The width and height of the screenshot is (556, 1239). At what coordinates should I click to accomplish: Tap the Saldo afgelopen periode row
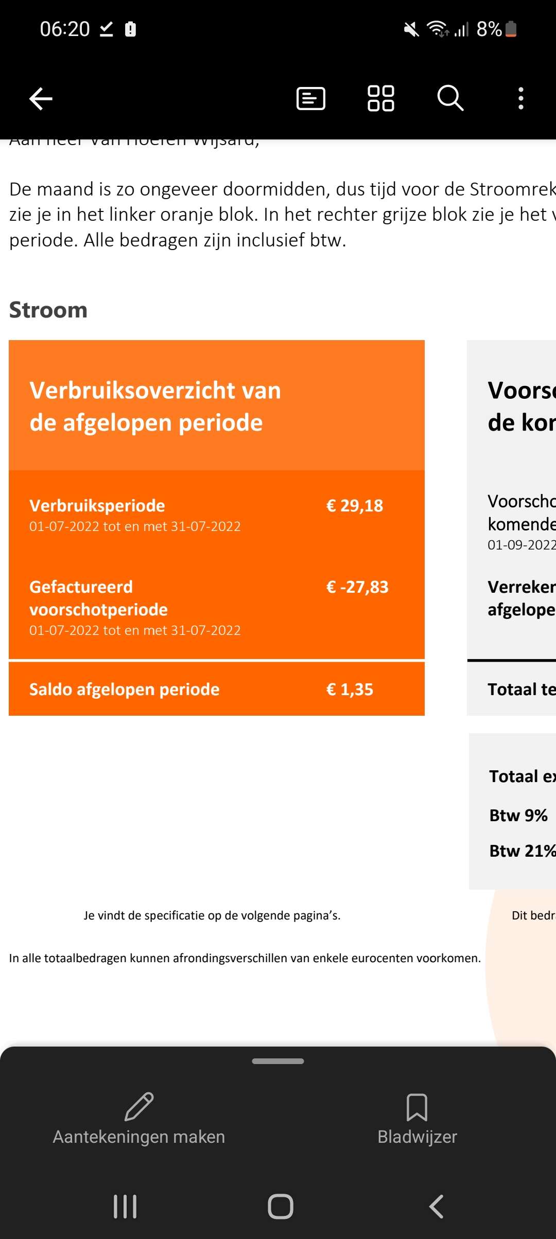pyautogui.click(x=217, y=689)
